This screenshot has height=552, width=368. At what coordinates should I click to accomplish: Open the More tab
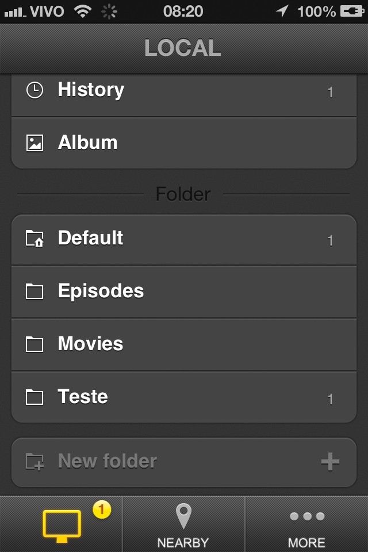[x=306, y=524]
